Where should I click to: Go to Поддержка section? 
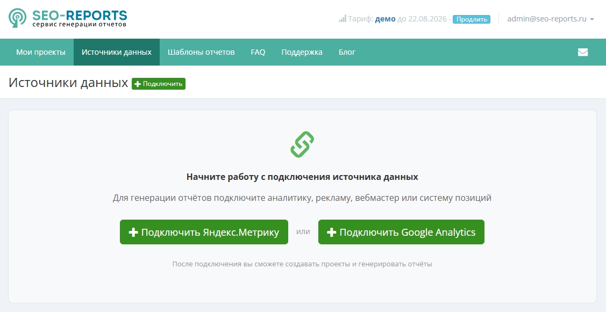coord(302,52)
